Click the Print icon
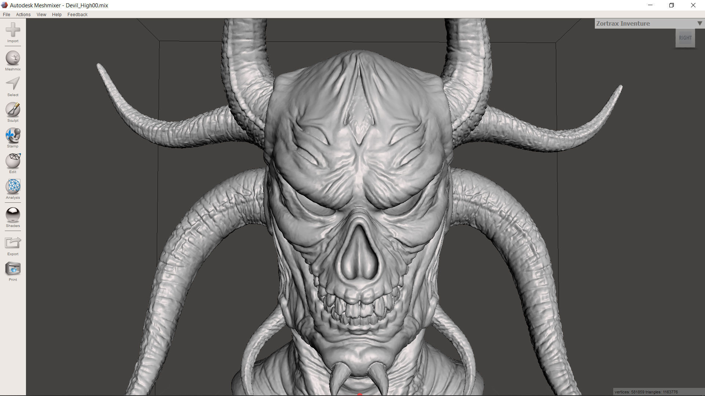705x396 pixels. tap(13, 269)
